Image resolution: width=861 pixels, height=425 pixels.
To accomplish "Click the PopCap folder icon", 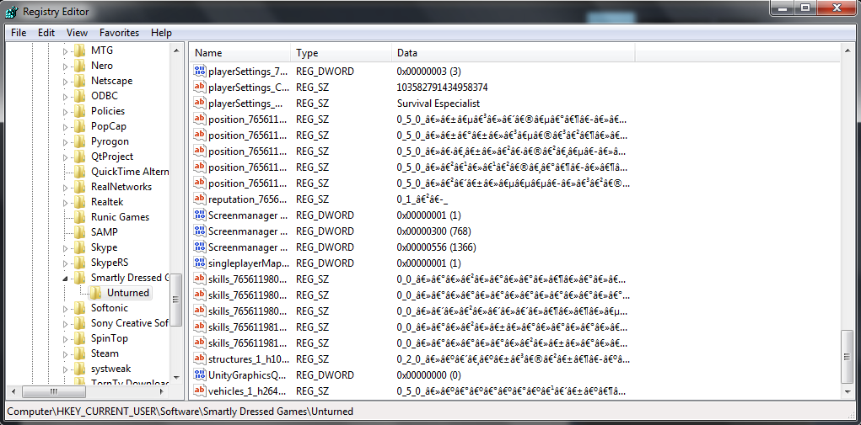I will 79,126.
